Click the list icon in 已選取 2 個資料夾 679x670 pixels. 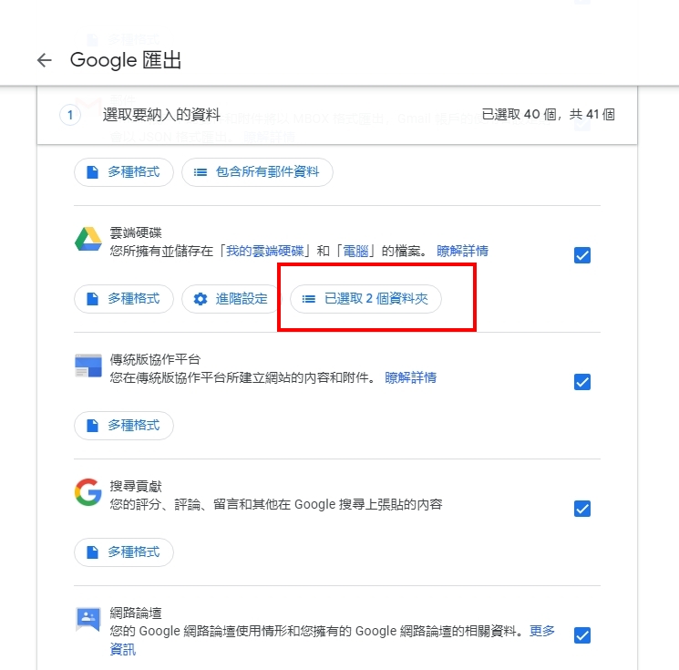[x=309, y=299]
